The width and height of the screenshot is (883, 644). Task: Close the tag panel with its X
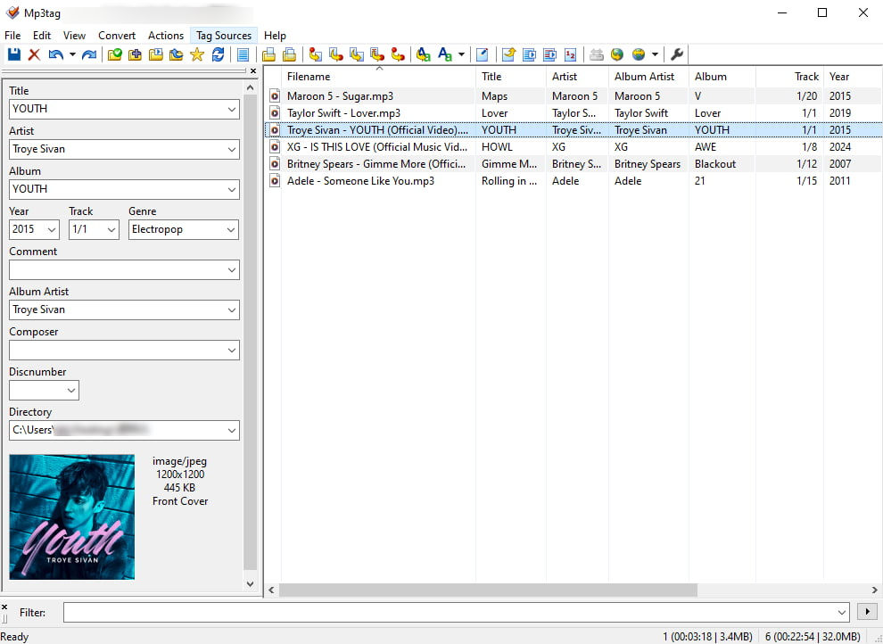pyautogui.click(x=252, y=70)
